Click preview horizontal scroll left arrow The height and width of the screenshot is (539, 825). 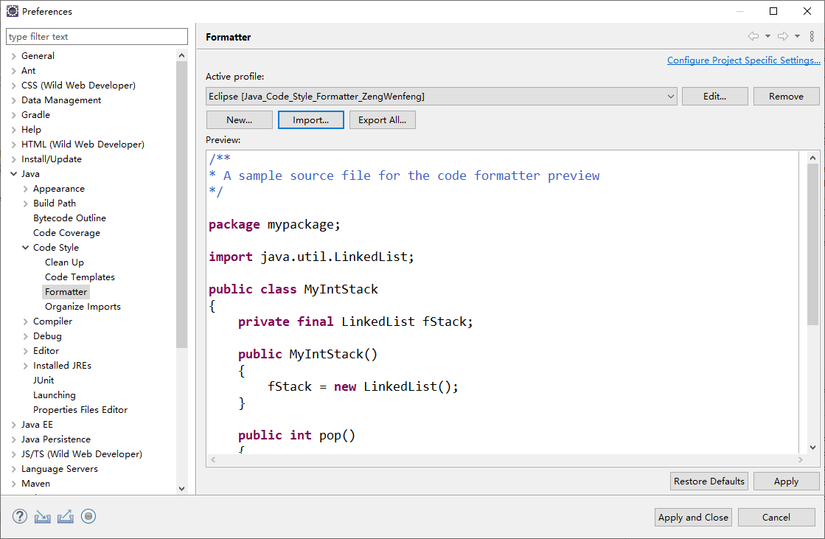click(x=213, y=459)
